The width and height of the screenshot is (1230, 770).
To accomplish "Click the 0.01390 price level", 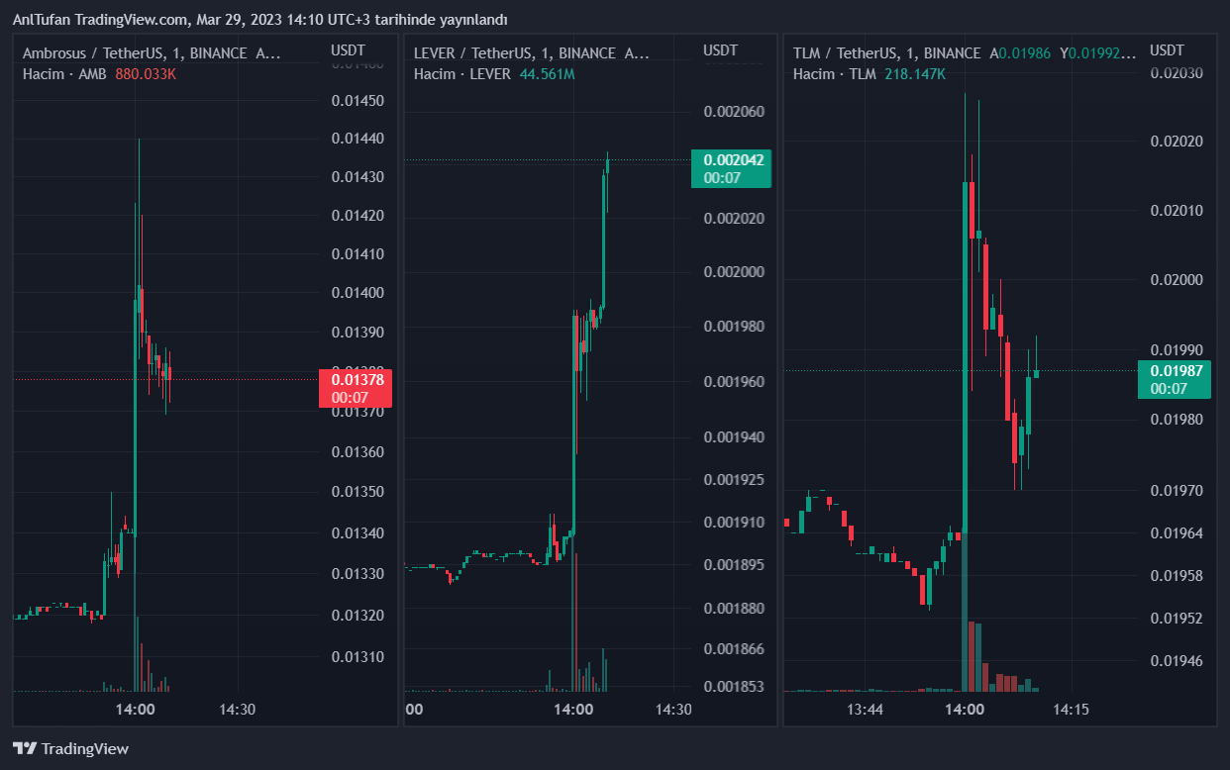I will tap(358, 332).
